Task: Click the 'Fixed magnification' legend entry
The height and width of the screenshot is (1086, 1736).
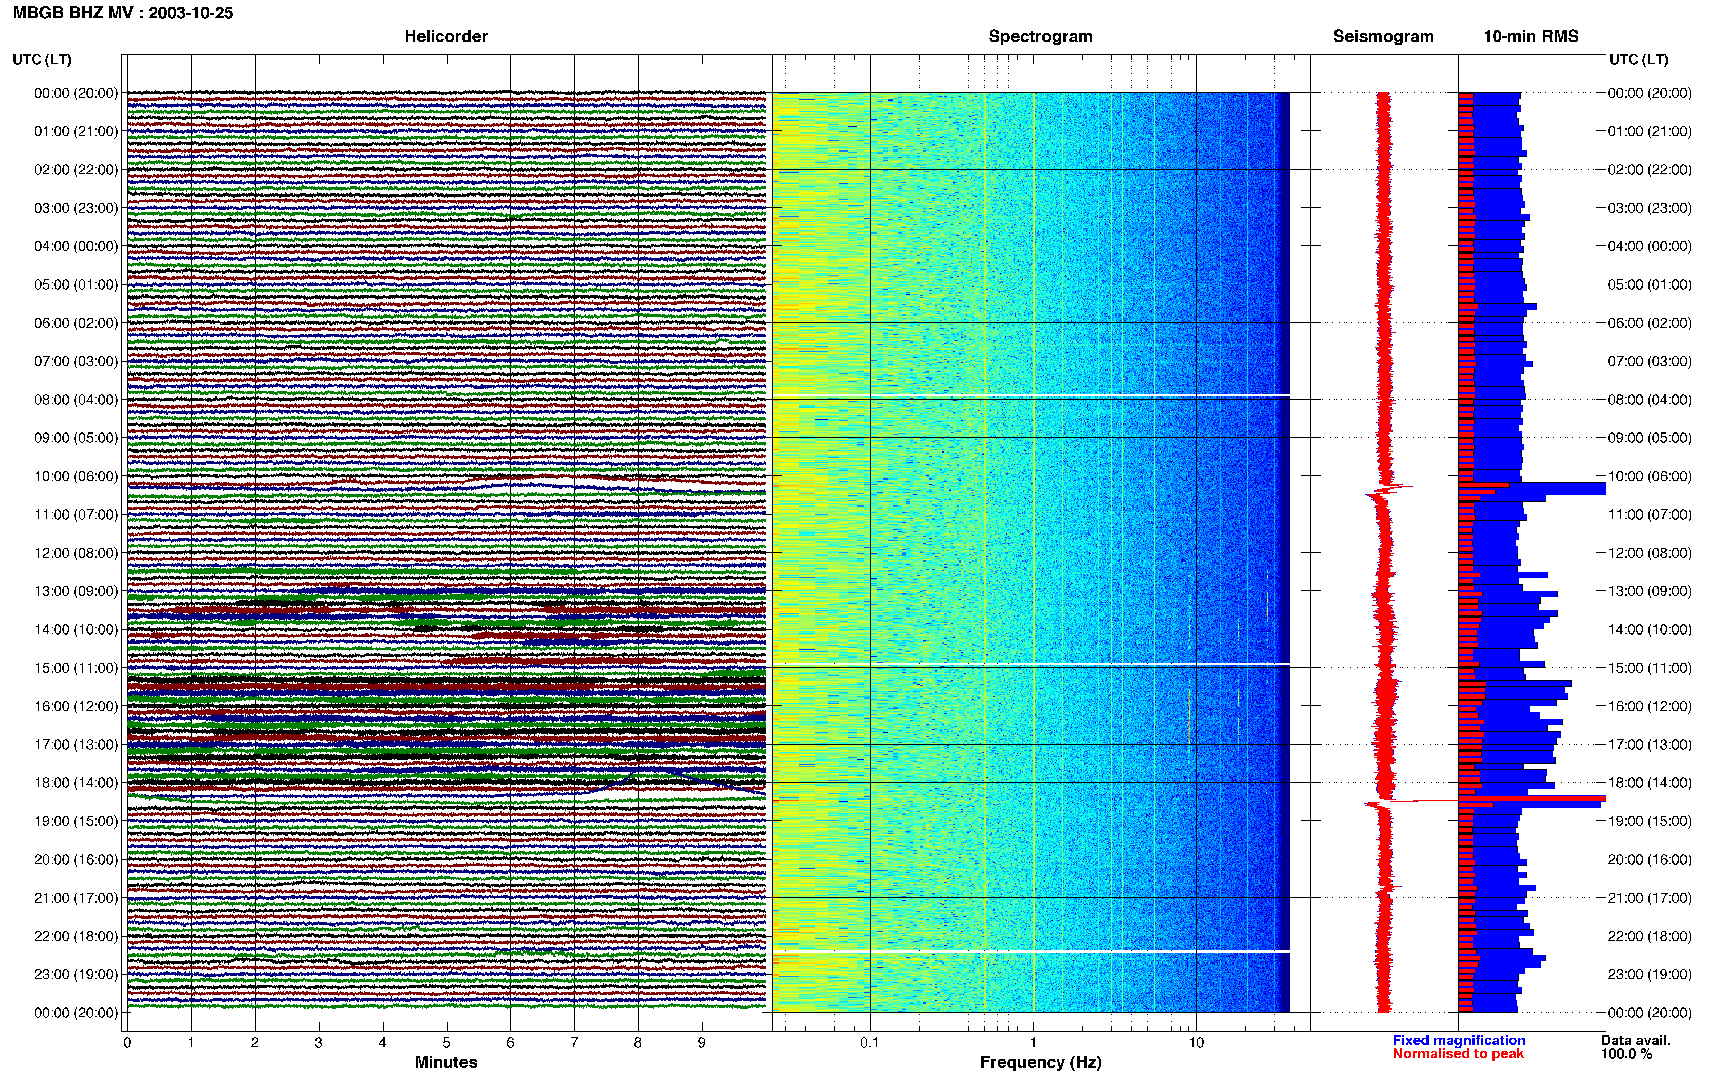Action: [1458, 1041]
